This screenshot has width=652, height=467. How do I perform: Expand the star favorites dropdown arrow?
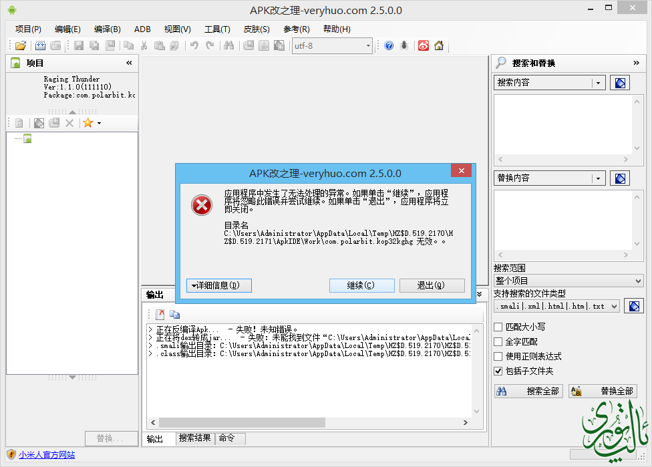tap(99, 123)
